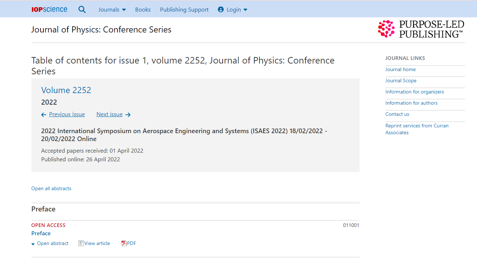Visit the Journal home link
The height and width of the screenshot is (258, 477).
(x=400, y=69)
